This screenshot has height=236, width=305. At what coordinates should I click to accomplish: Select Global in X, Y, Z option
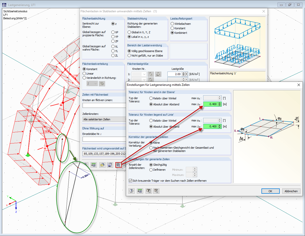129,32
